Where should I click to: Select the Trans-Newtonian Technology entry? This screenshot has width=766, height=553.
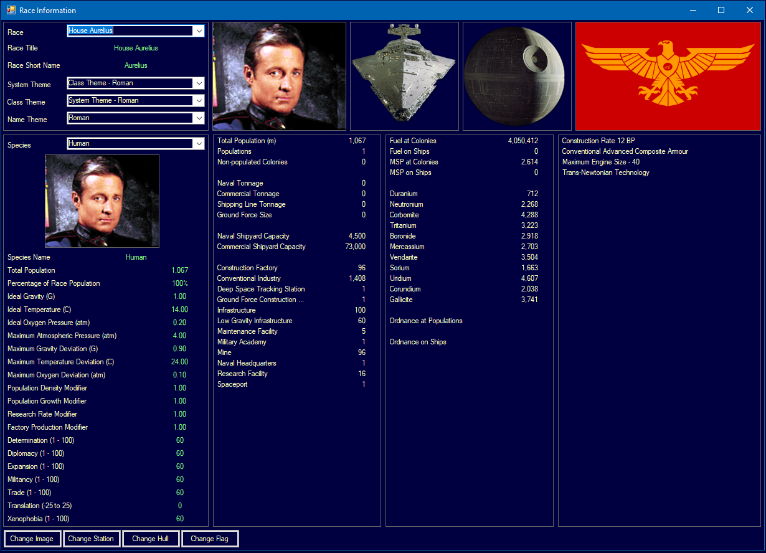[605, 173]
